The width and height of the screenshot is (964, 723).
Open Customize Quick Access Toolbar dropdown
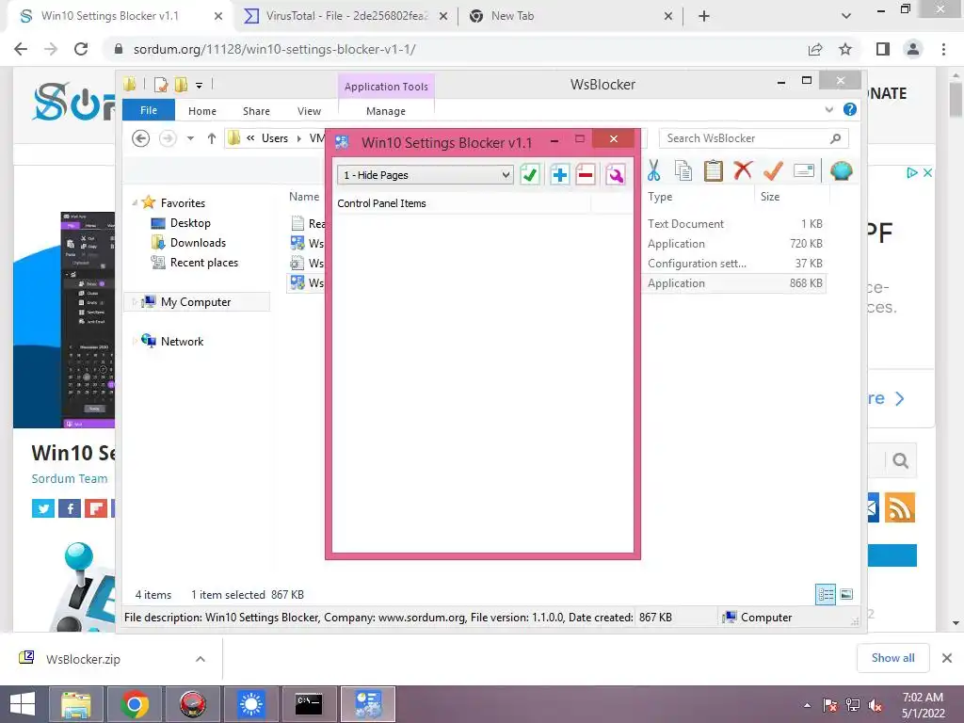click(x=200, y=85)
